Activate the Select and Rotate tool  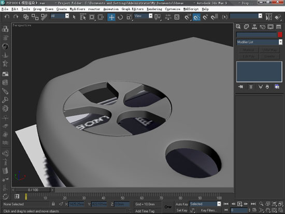pos(120,17)
